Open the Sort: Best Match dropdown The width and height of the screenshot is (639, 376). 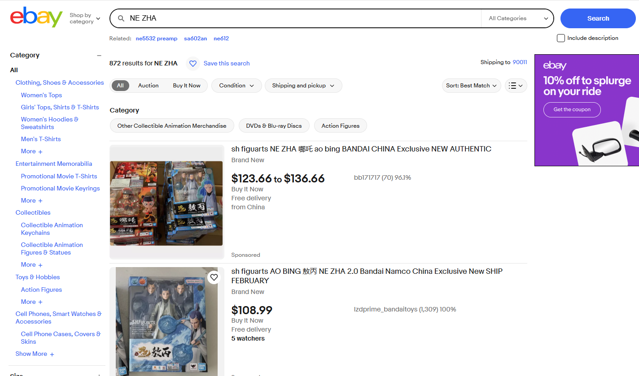[x=471, y=86]
